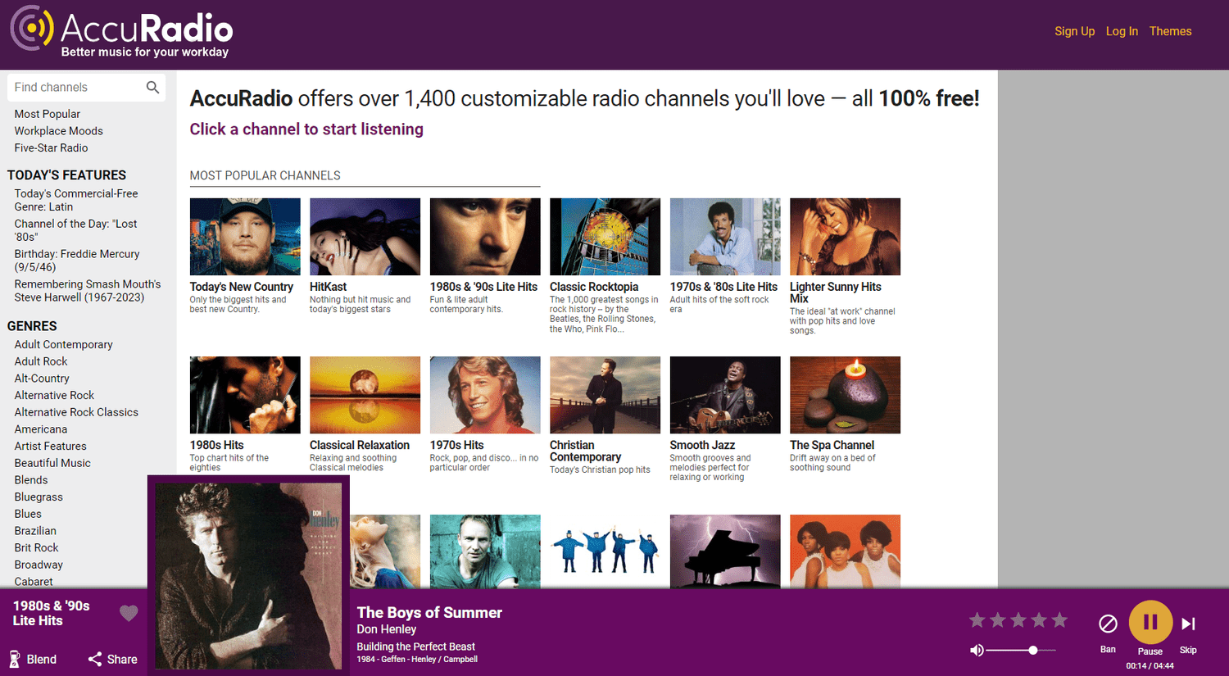Click the Beatles Help! figures thumbnail
This screenshot has width=1229, height=676.
pyautogui.click(x=605, y=551)
